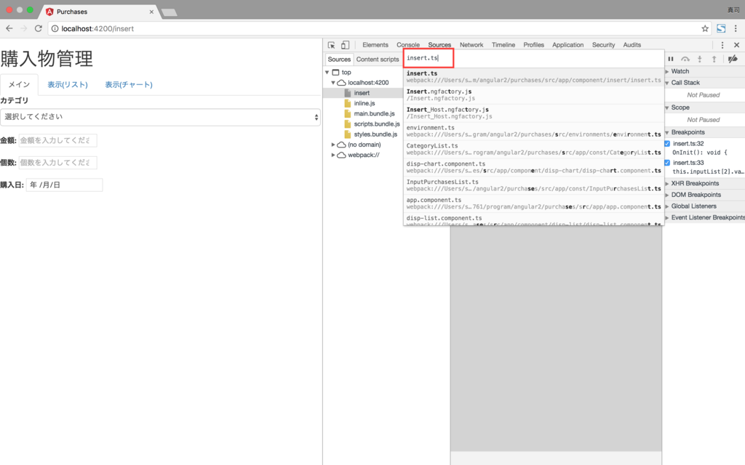The width and height of the screenshot is (745, 465).
Task: Choose InputPurchasesList.ts search result
Action: pyautogui.click(x=533, y=185)
